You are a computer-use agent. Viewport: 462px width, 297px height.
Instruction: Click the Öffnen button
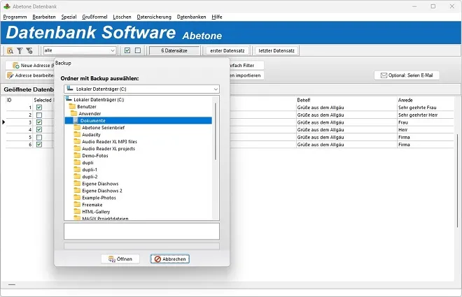click(120, 259)
